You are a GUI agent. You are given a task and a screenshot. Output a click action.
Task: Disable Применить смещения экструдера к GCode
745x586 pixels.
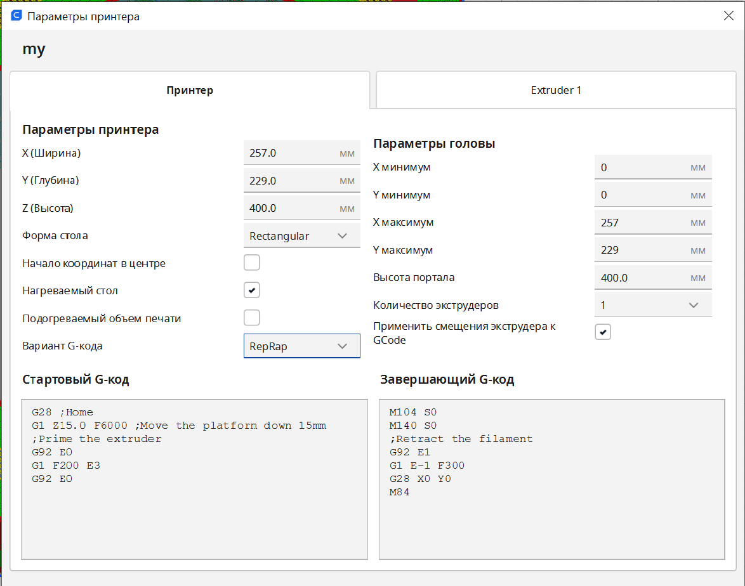[x=603, y=332]
